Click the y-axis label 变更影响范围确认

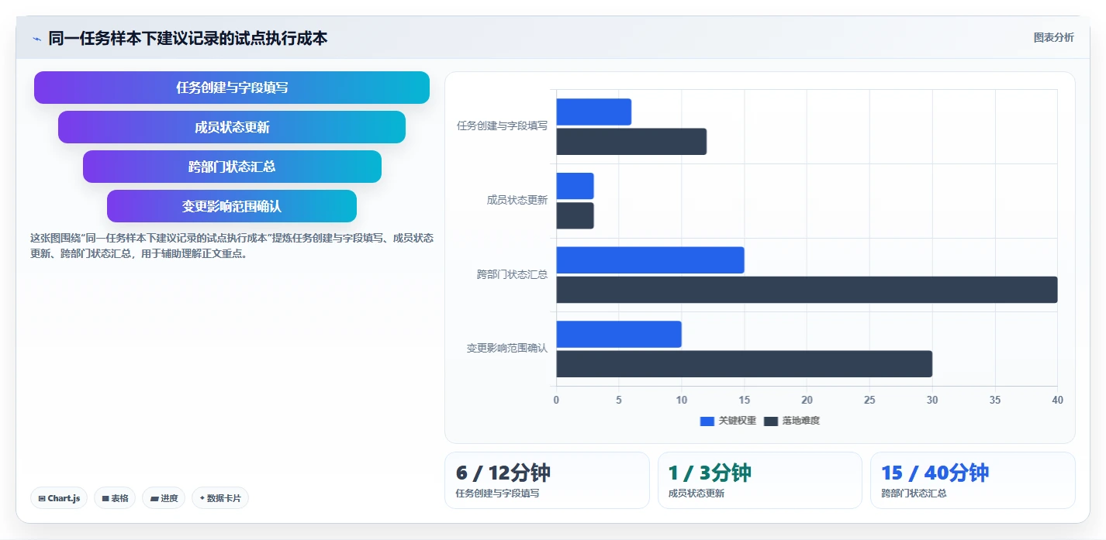click(507, 349)
